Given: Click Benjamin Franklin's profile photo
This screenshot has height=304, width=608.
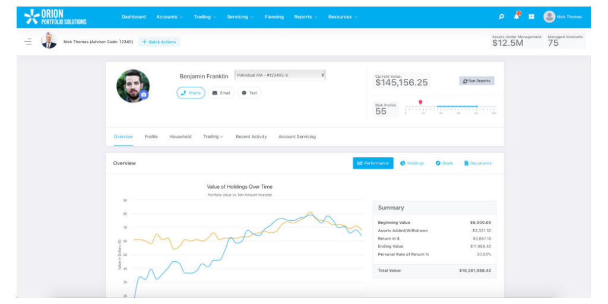Looking at the screenshot, I should coord(132,85).
